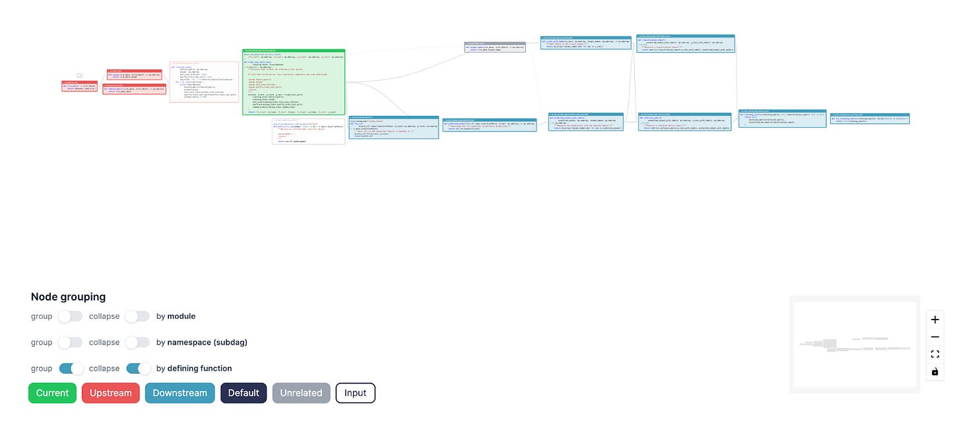Select the white prefit_clf node
961x421 pixels.
point(309,131)
